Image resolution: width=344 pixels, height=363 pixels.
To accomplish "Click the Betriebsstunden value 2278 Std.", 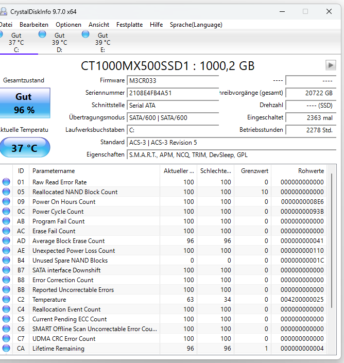I will pos(311,130).
